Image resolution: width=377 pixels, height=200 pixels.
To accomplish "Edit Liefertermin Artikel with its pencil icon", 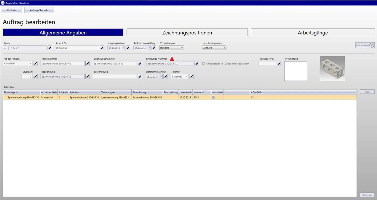I will click(x=166, y=77).
